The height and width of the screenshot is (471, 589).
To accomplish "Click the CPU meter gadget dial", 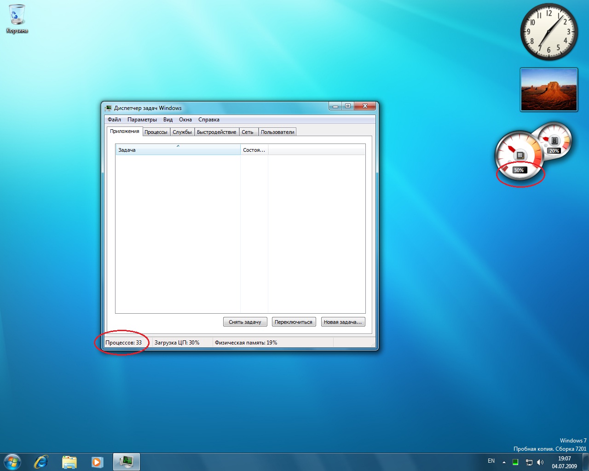I will coord(519,155).
